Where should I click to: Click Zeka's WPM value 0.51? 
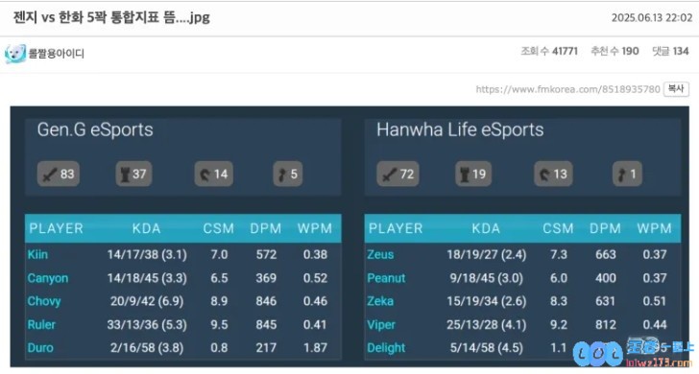click(x=655, y=301)
